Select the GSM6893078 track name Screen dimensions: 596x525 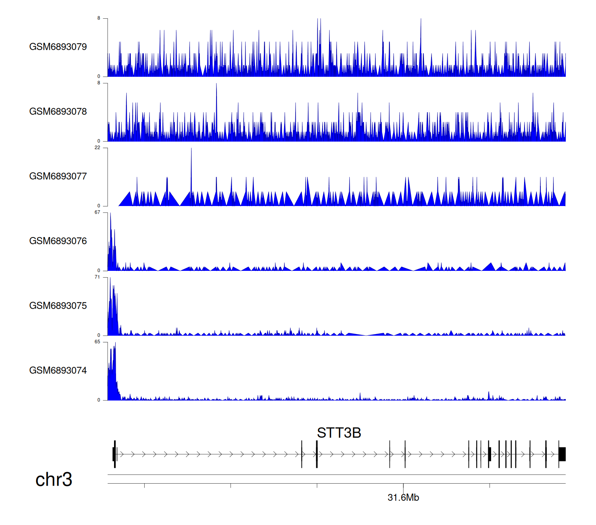58,112
